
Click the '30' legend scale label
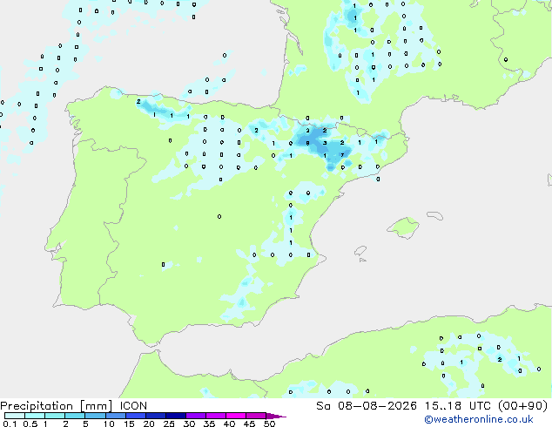[x=189, y=424]
